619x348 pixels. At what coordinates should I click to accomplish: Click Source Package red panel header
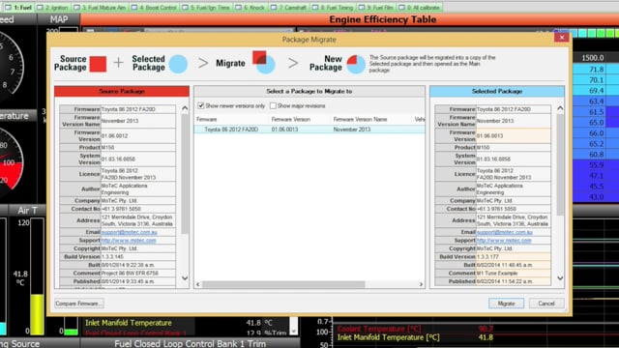[x=122, y=91]
